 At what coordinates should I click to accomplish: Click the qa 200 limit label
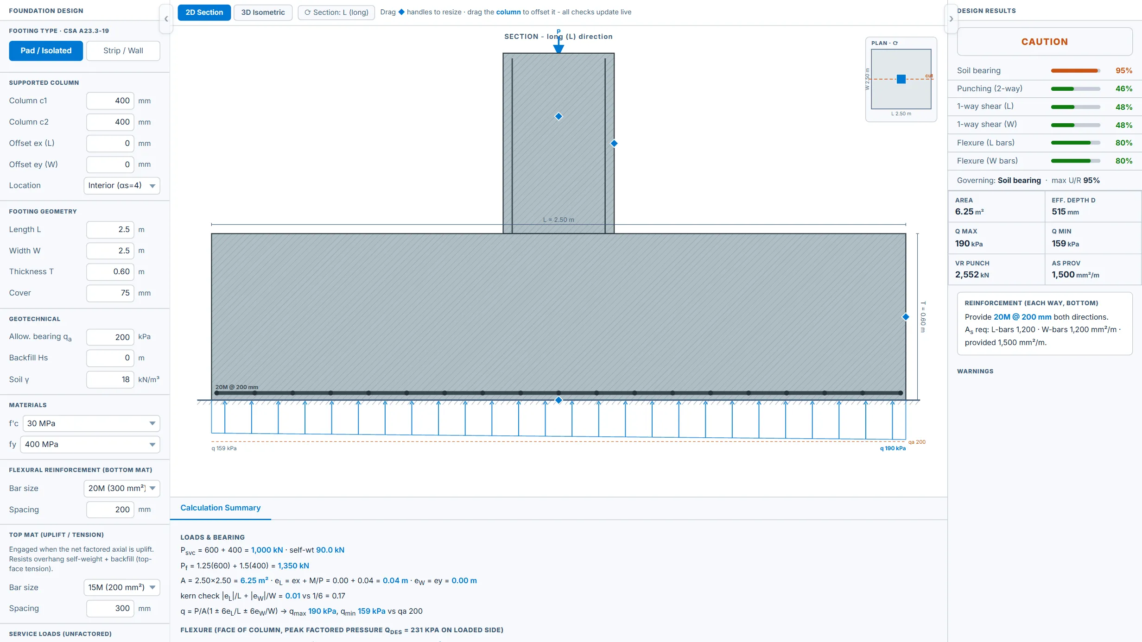tap(917, 442)
